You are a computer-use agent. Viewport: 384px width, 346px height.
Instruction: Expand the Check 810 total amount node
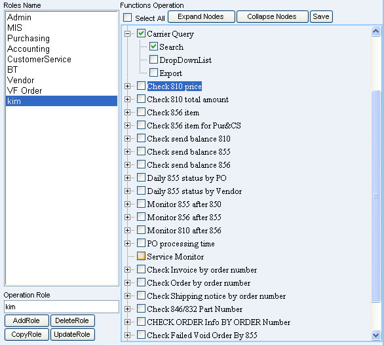[x=127, y=99]
